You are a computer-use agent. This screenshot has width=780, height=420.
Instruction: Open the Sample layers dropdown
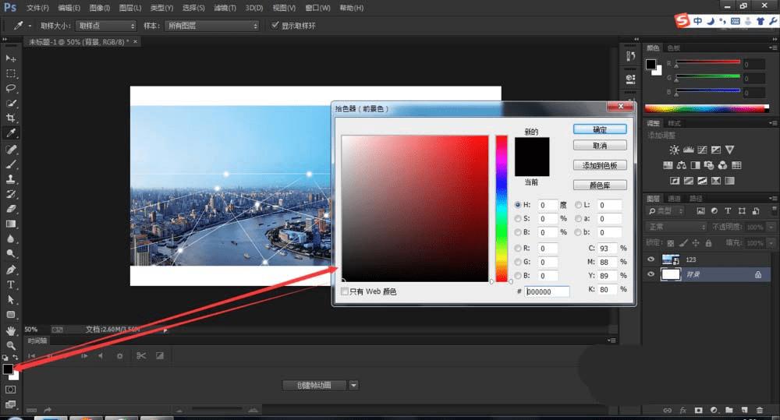click(212, 26)
